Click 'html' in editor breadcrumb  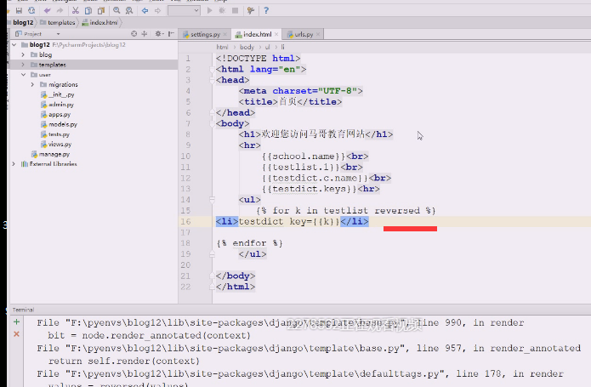pos(222,47)
